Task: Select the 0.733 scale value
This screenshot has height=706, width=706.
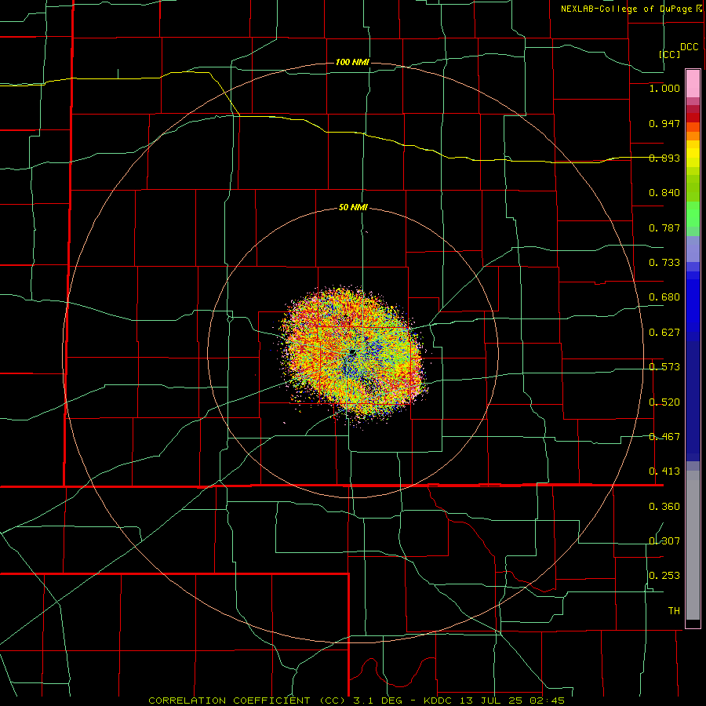Action: [x=664, y=263]
